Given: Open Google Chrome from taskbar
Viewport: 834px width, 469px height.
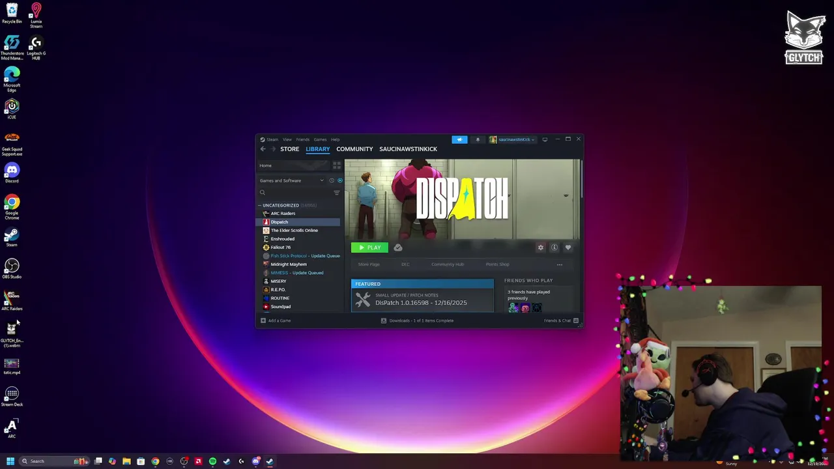Looking at the screenshot, I should point(155,461).
